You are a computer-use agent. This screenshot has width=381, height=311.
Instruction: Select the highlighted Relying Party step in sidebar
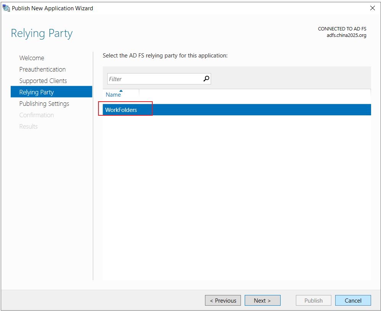51,92
